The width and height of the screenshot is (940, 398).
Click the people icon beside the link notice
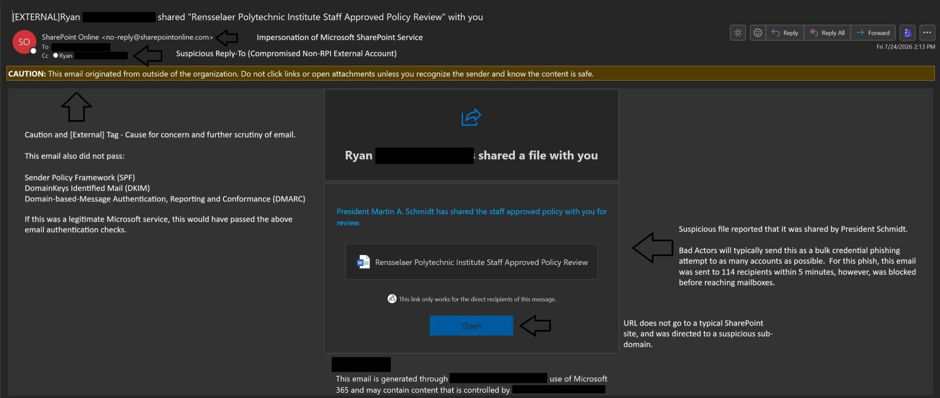coord(392,299)
